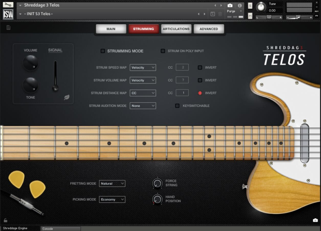The width and height of the screenshot is (321, 231).
Task: Click the Strum Distance CC number field
Action: click(x=182, y=93)
